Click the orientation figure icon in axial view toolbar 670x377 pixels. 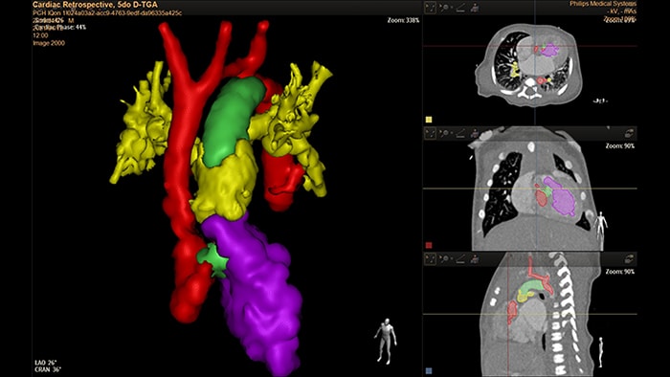click(x=475, y=8)
